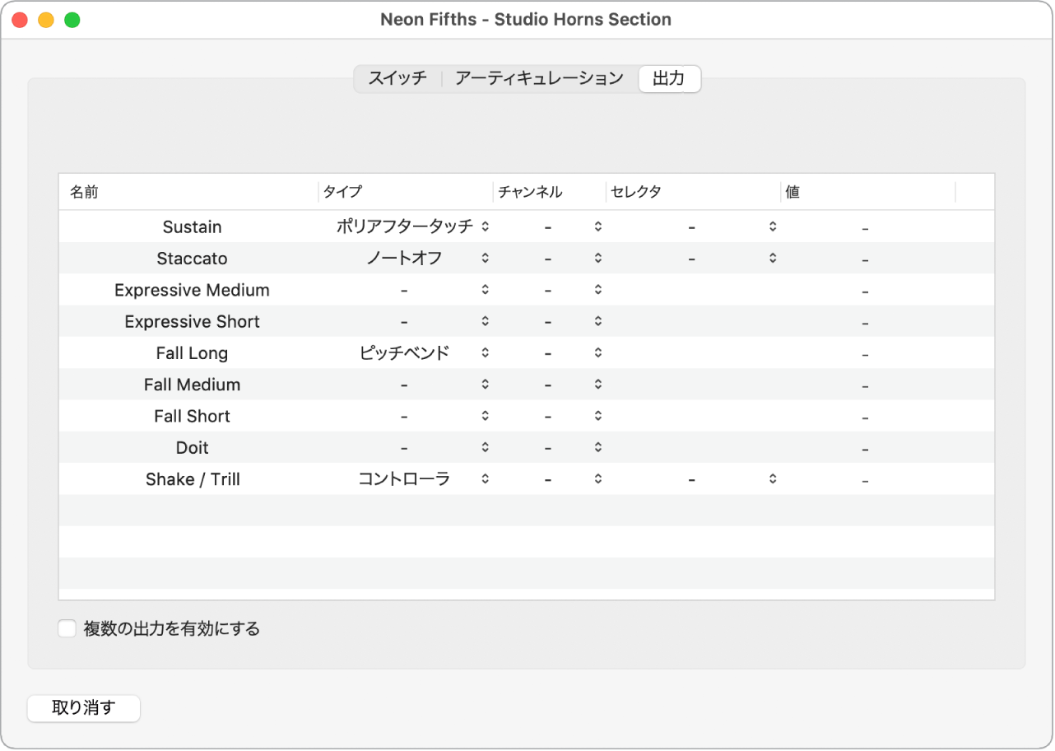Open the type dropdown for Expressive Medium

485,290
